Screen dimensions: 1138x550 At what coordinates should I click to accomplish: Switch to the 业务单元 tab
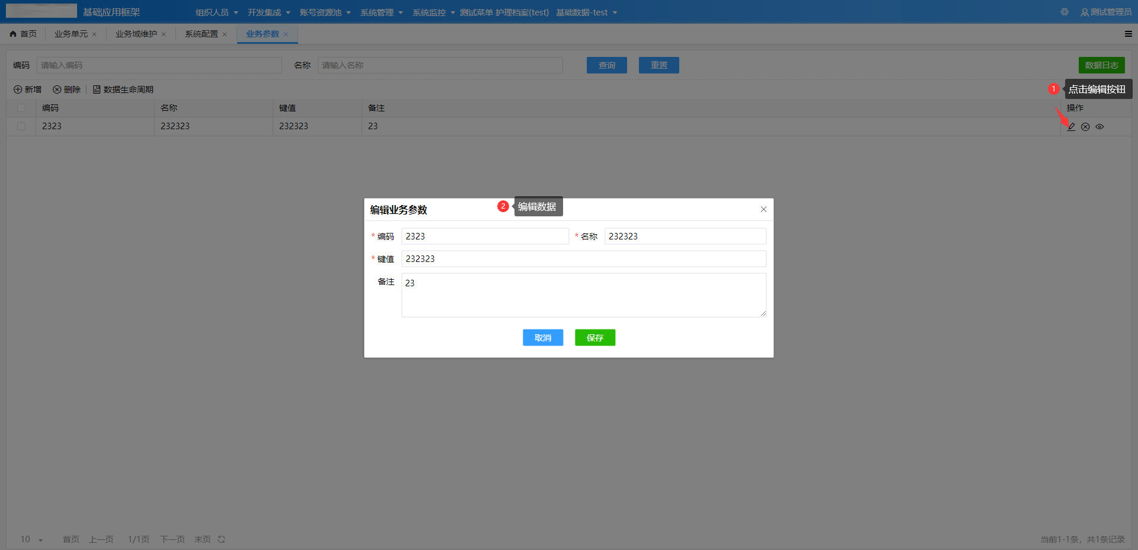(x=71, y=34)
